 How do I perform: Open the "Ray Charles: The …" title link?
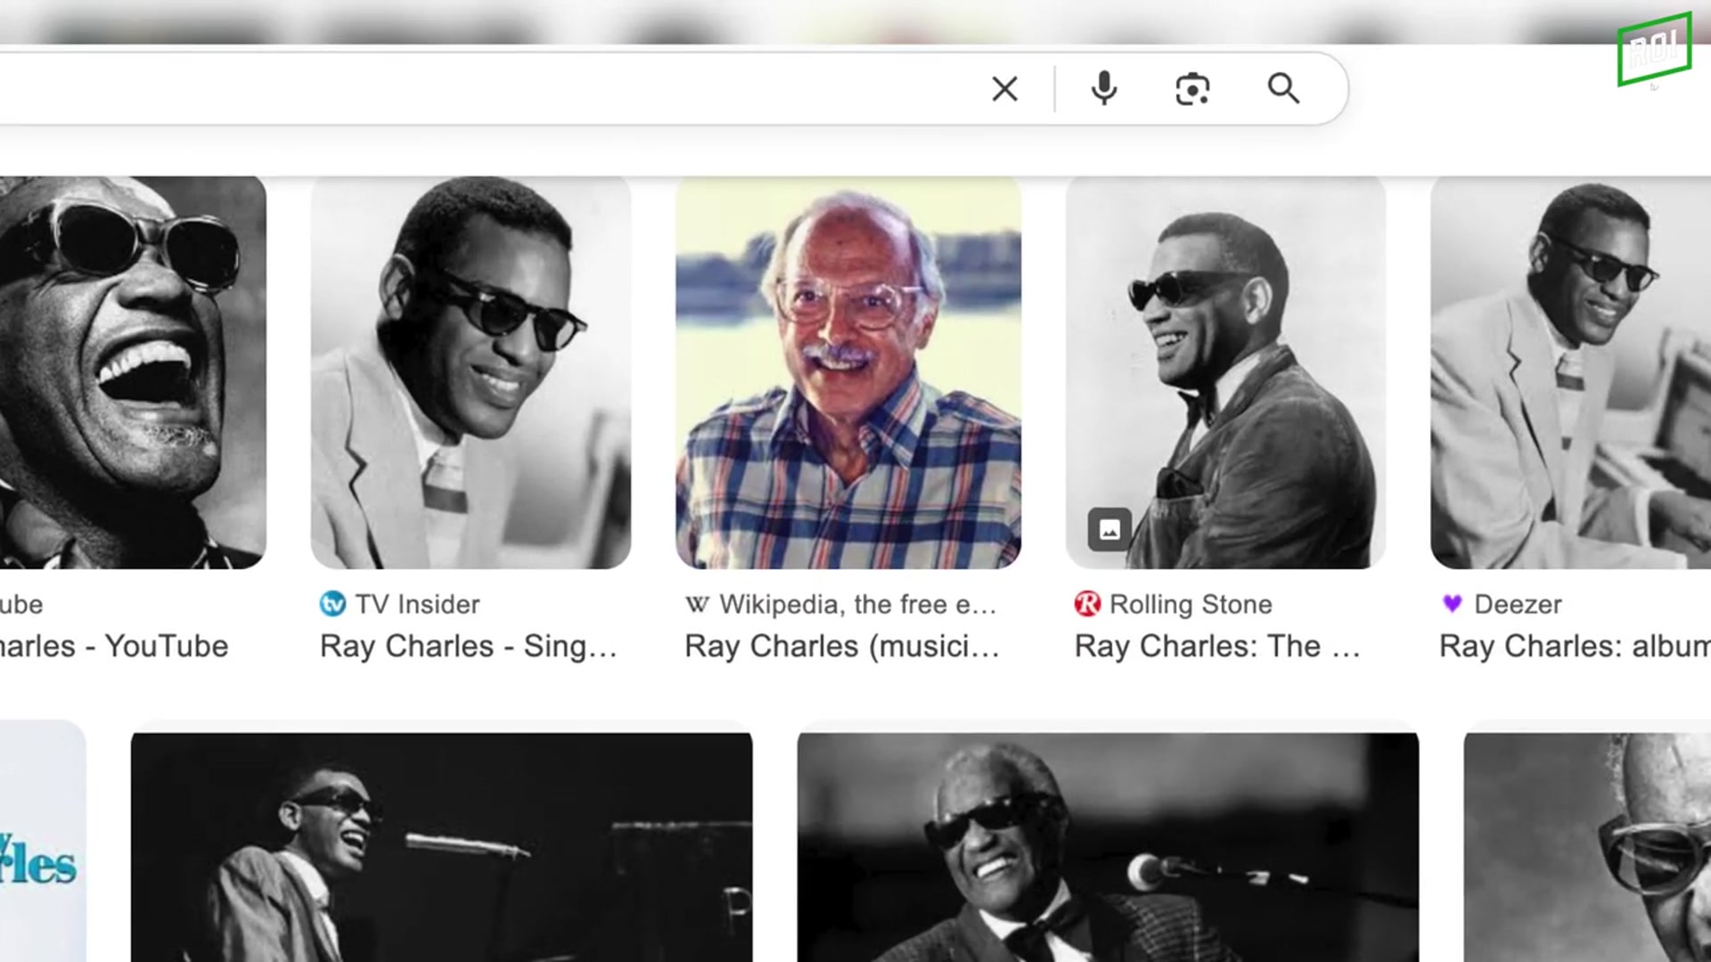click(1216, 646)
